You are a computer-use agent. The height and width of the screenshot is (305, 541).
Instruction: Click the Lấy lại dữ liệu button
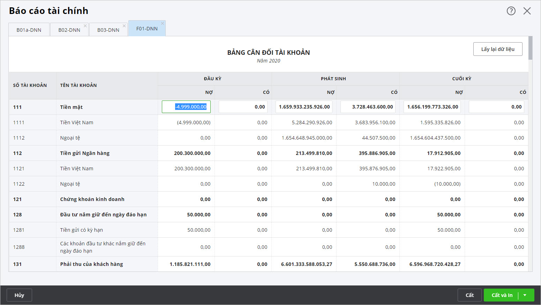click(x=498, y=49)
